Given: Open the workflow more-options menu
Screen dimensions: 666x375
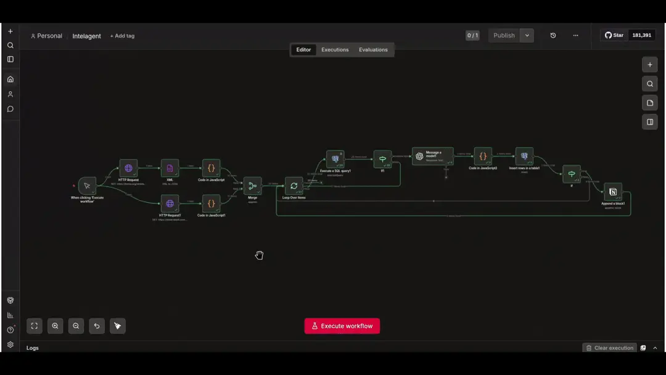Looking at the screenshot, I should (575, 35).
